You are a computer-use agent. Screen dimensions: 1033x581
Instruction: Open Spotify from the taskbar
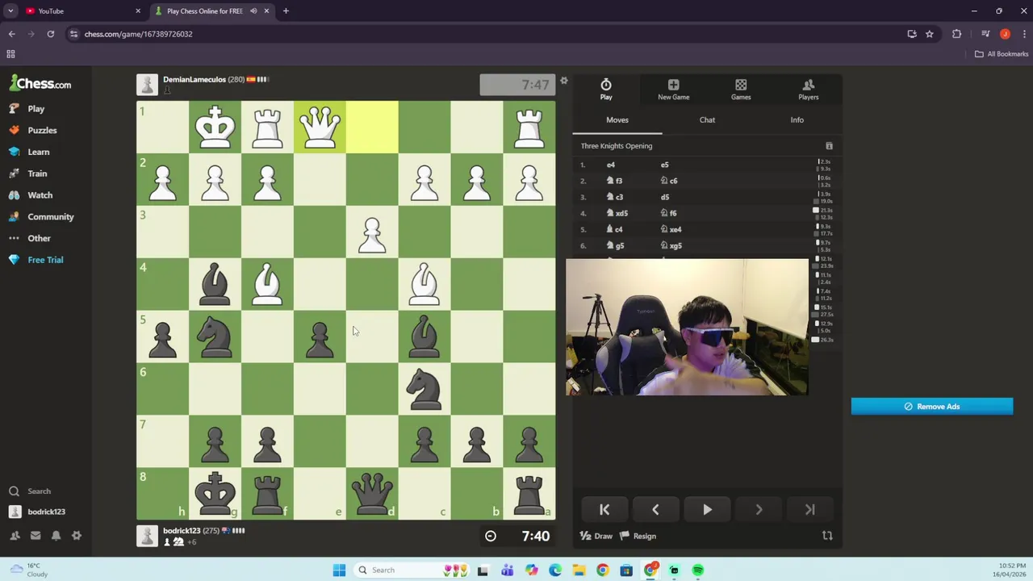click(698, 571)
